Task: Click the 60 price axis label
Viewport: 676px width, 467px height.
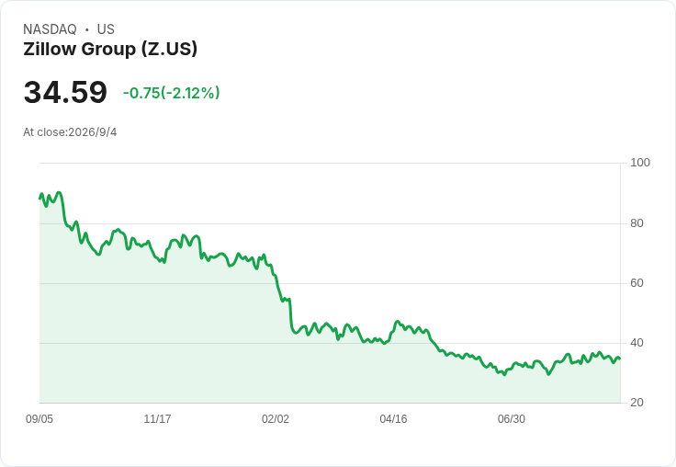Action: (637, 283)
